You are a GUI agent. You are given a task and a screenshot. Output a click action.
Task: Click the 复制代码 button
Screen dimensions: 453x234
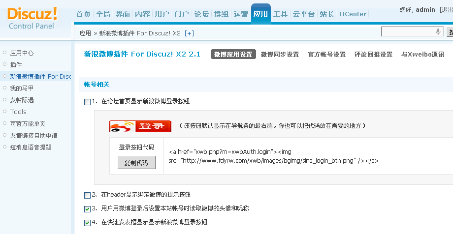136,163
